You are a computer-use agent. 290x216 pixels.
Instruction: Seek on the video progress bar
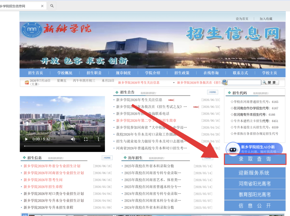[x=62, y=146]
